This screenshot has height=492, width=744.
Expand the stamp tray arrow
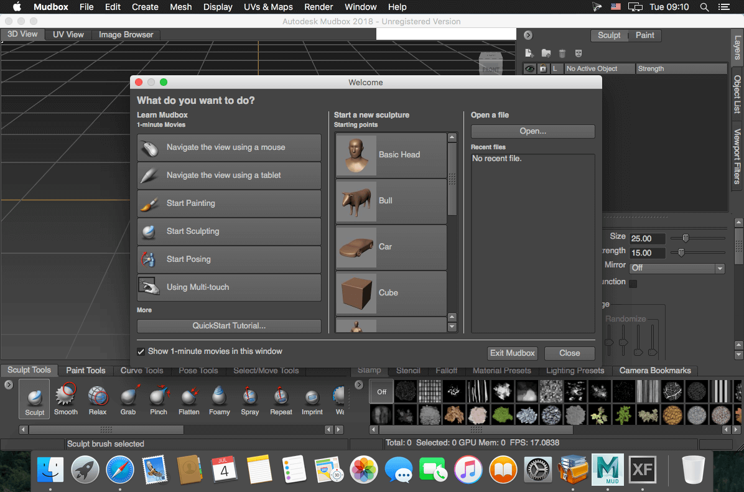[x=359, y=385]
